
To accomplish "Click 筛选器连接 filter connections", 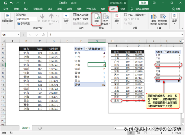I will click(x=81, y=23).
